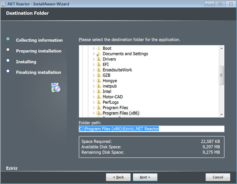This screenshot has width=237, height=184.
Task: Click the 22,587 KB space required value
Action: point(211,142)
